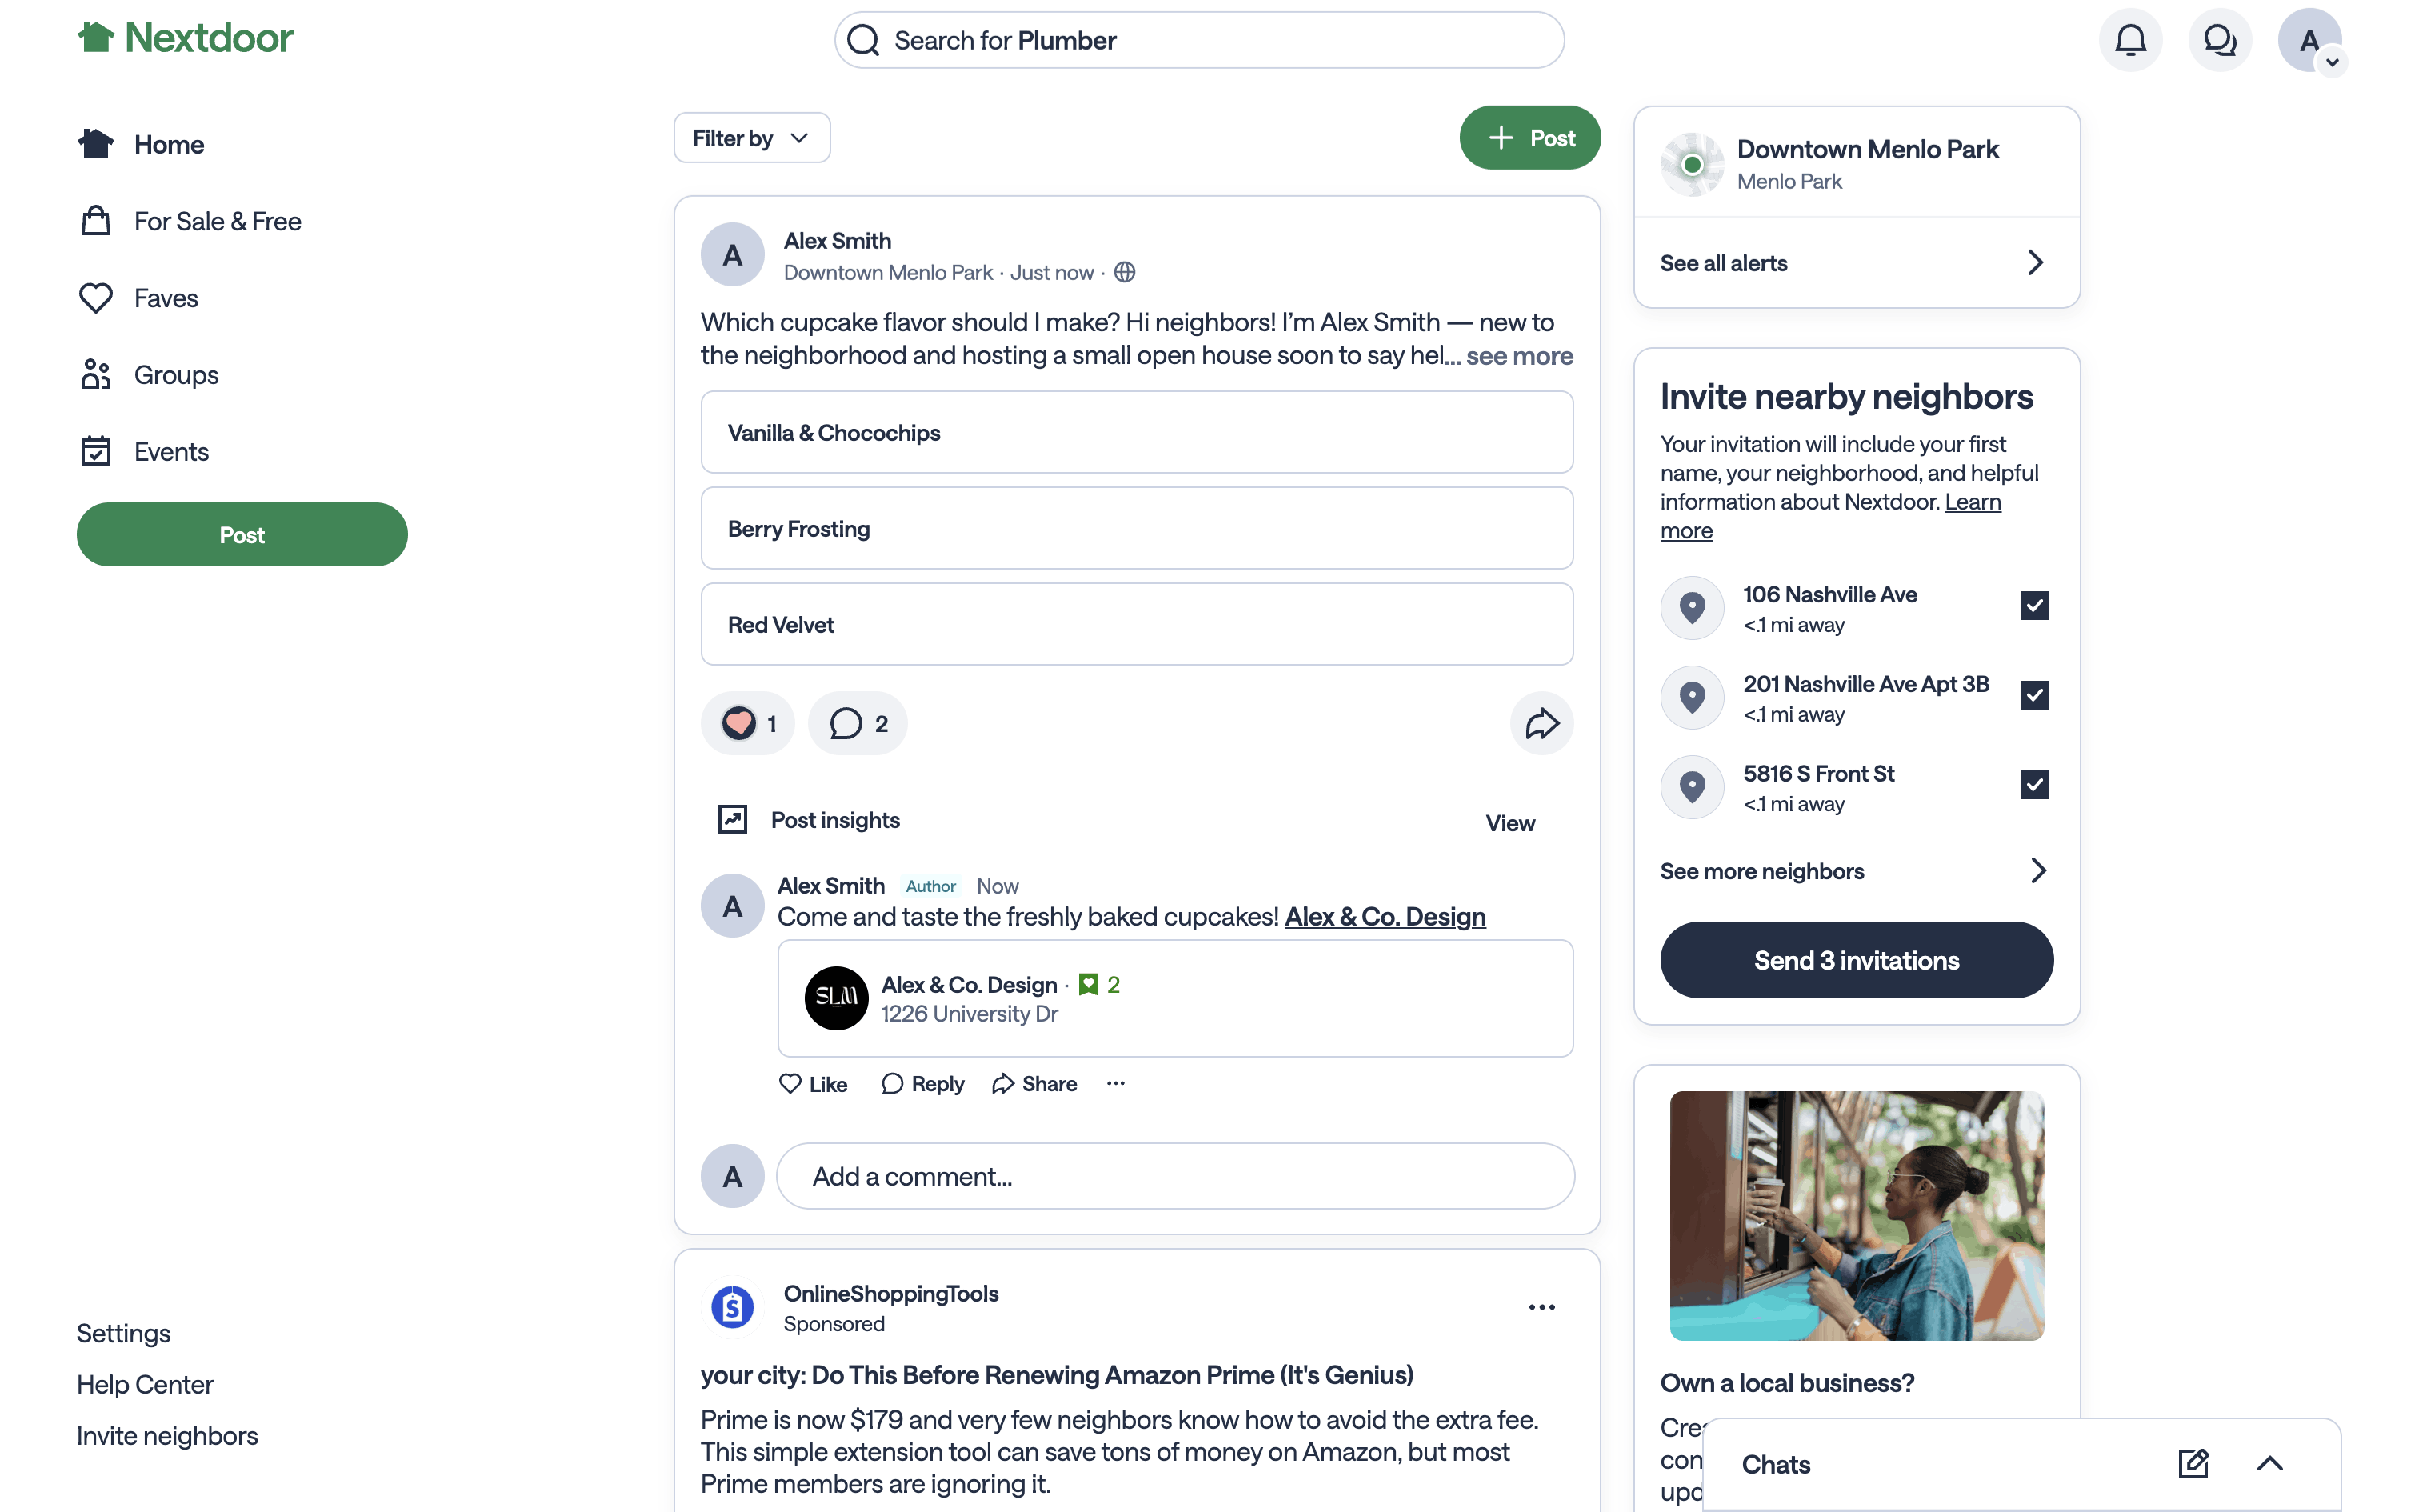The image size is (2419, 1512).
Task: Open options menu on sponsored post
Action: [x=1541, y=1307]
